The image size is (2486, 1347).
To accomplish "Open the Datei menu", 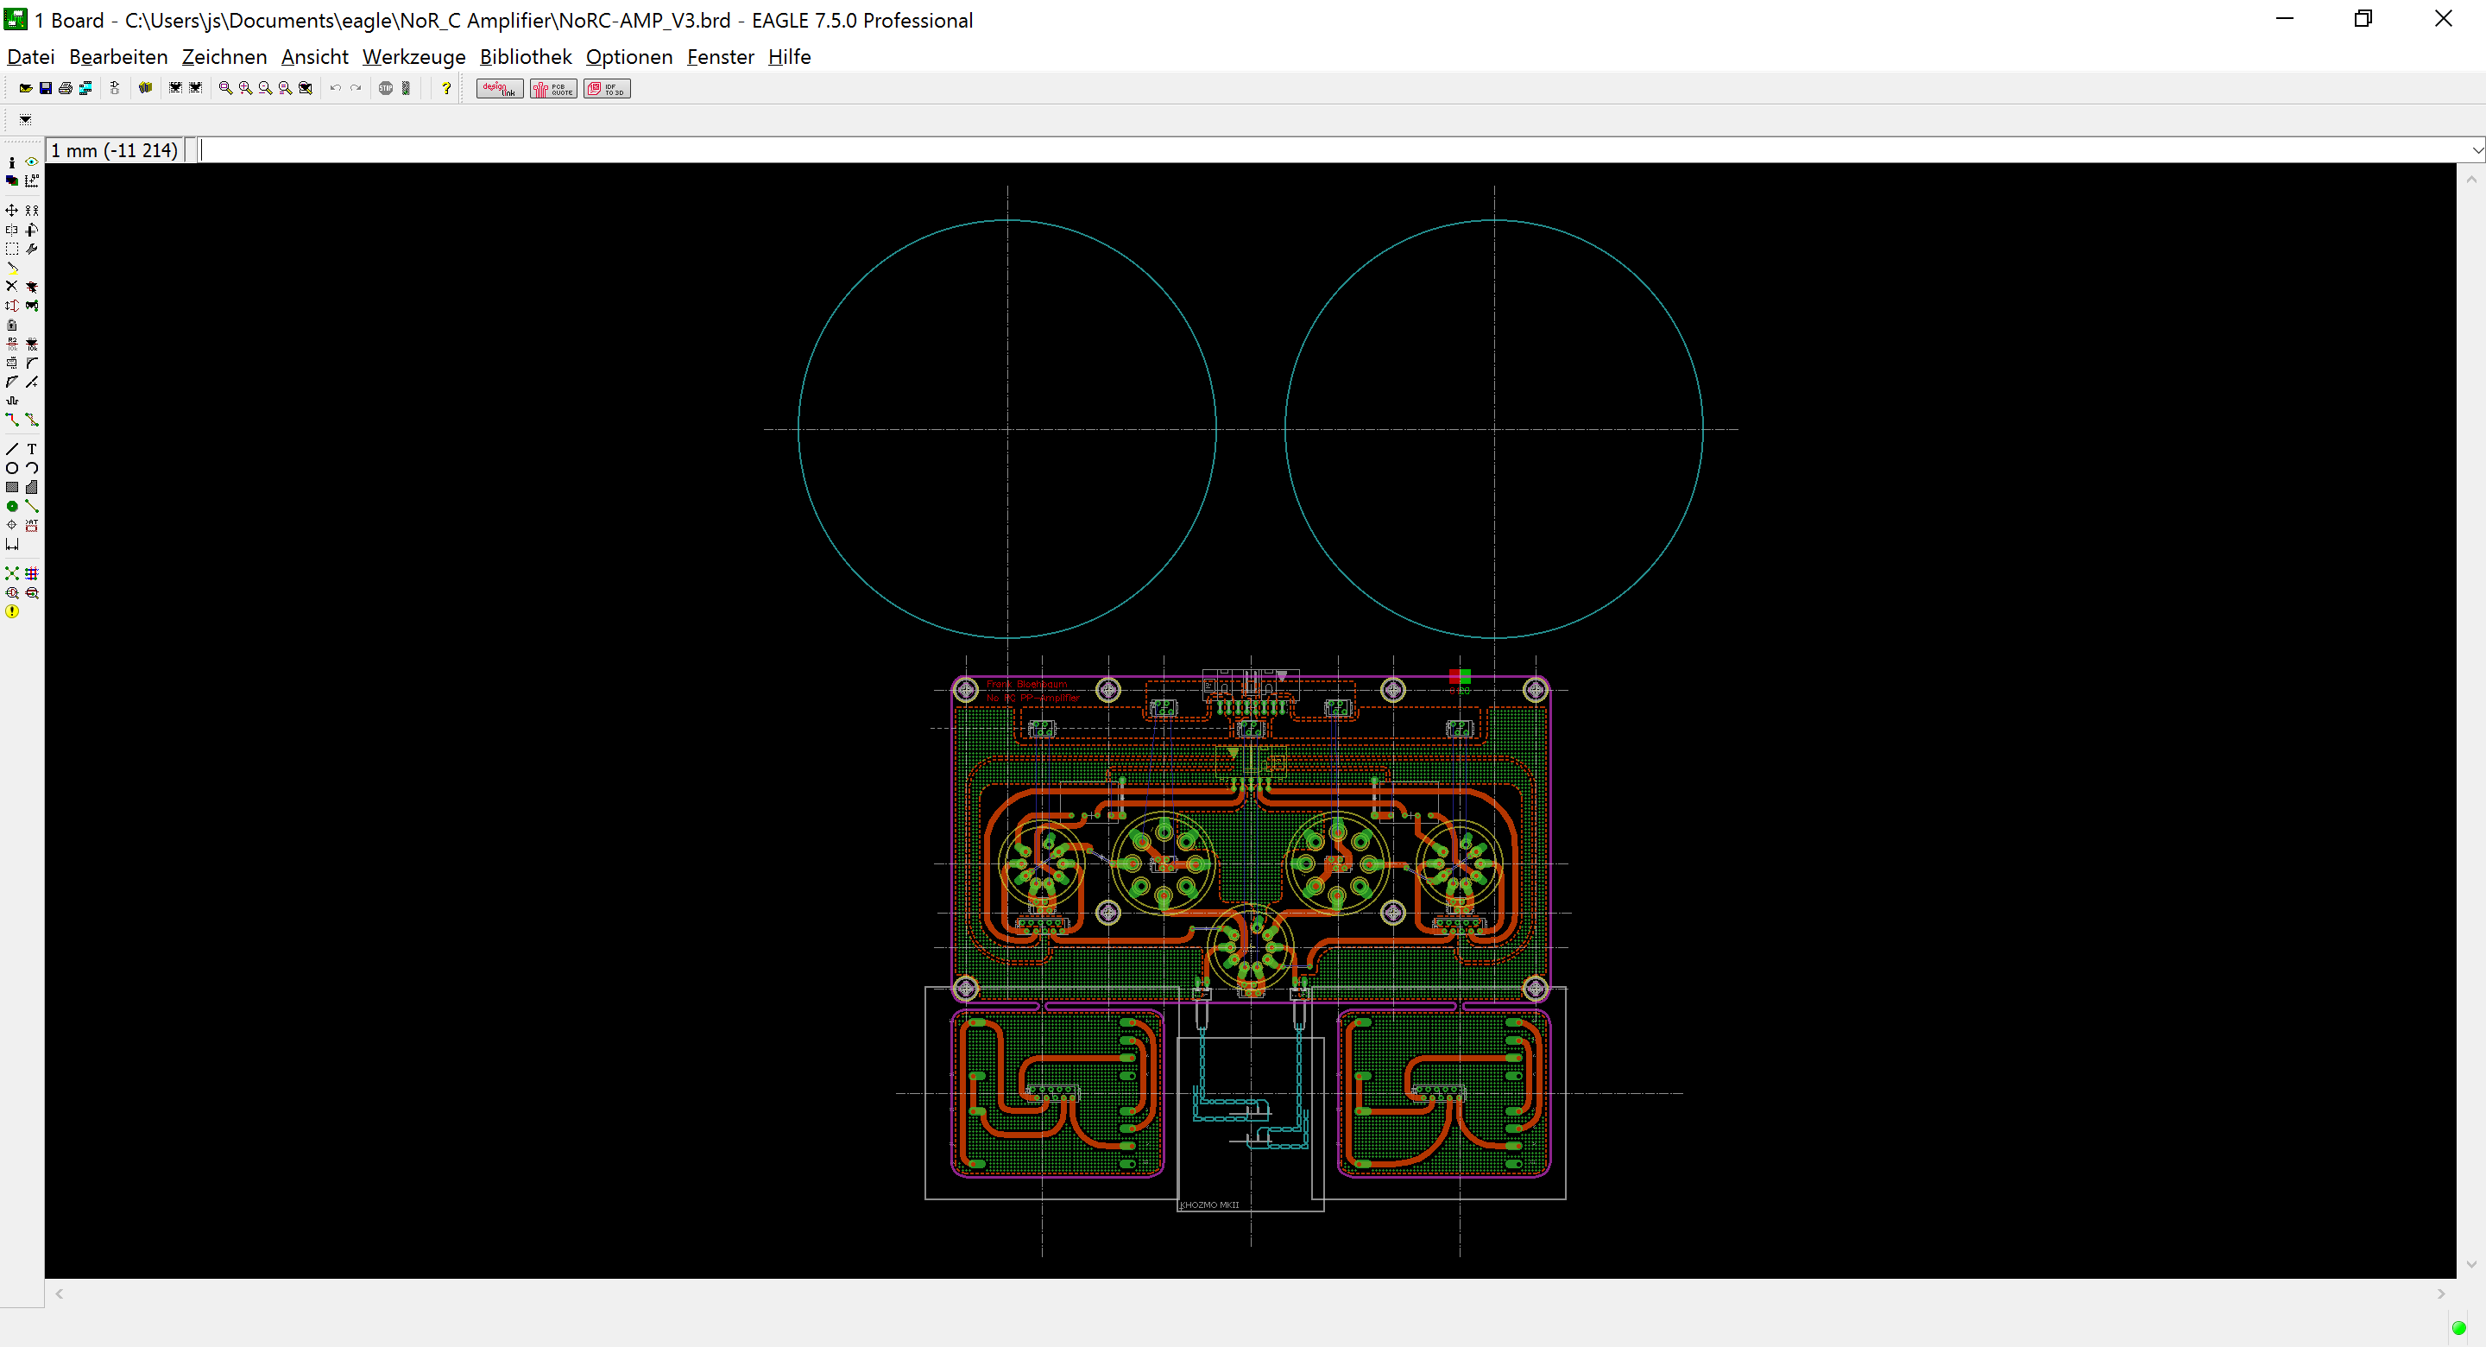I will pyautogui.click(x=31, y=57).
